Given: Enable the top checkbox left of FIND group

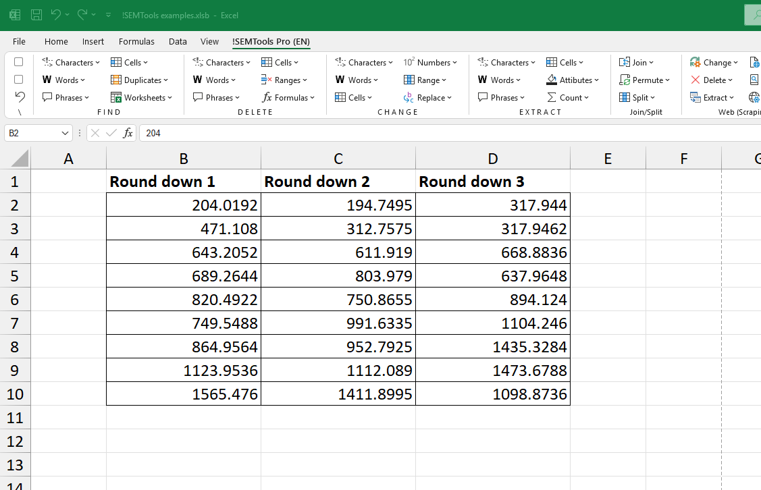Looking at the screenshot, I should (x=18, y=62).
